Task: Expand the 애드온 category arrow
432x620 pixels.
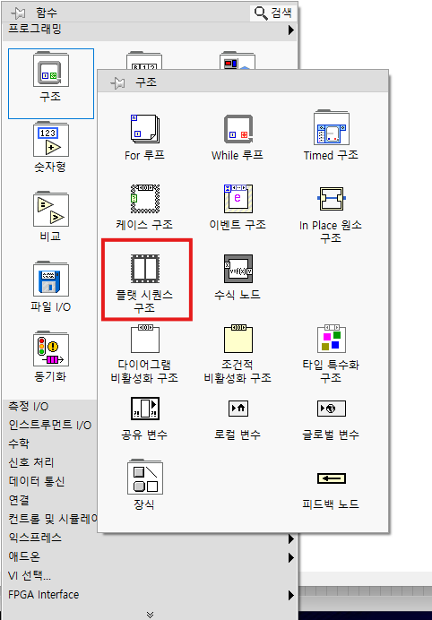Action: [x=291, y=557]
